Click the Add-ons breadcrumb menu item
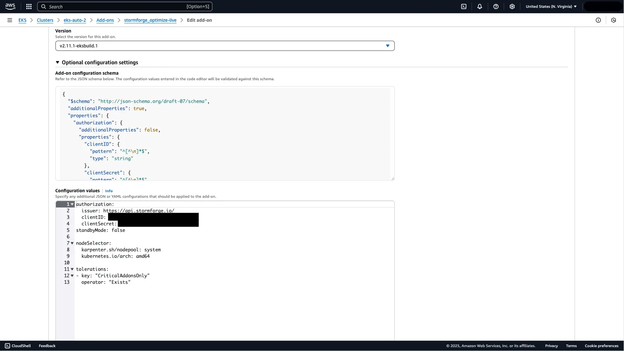Screen dimensions: 624x351 105,20
